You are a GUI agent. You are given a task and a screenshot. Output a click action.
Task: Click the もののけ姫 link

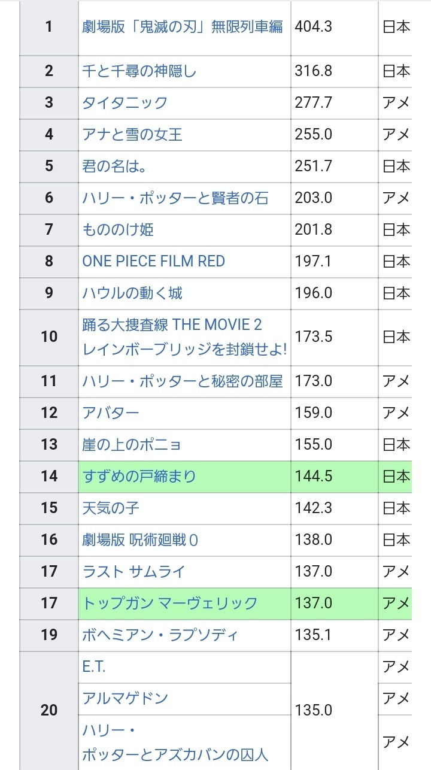pos(118,230)
